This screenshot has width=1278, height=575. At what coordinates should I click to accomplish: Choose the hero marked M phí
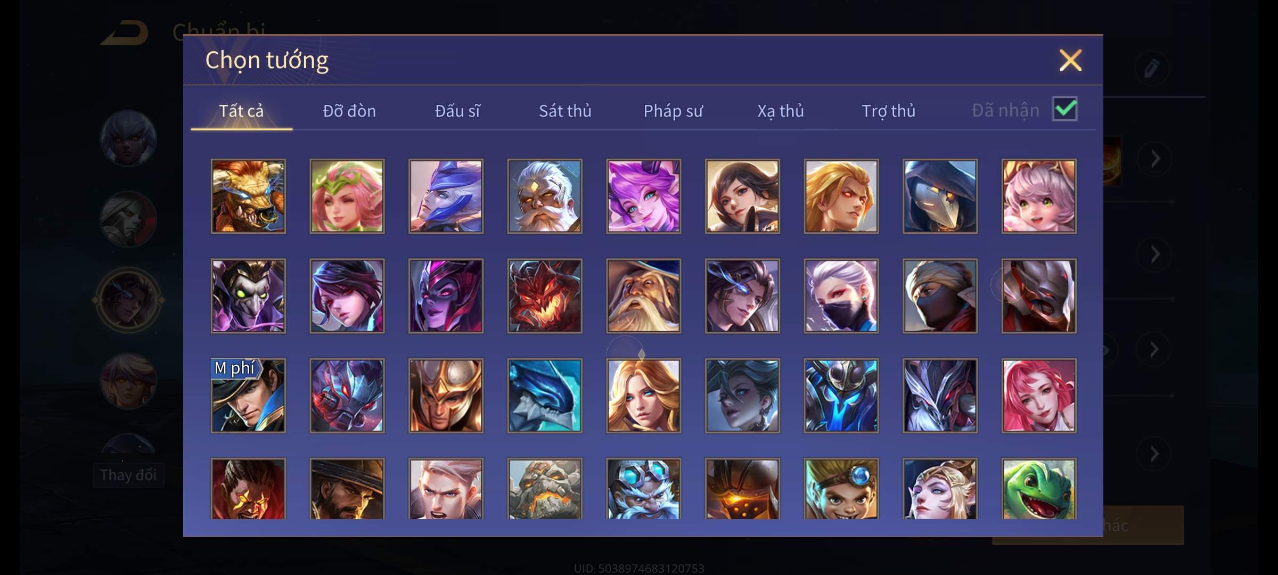[x=248, y=396]
